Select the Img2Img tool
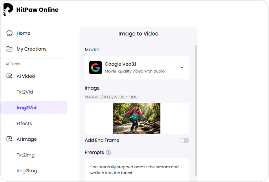Image resolution: width=269 pixels, height=182 pixels. [25, 171]
